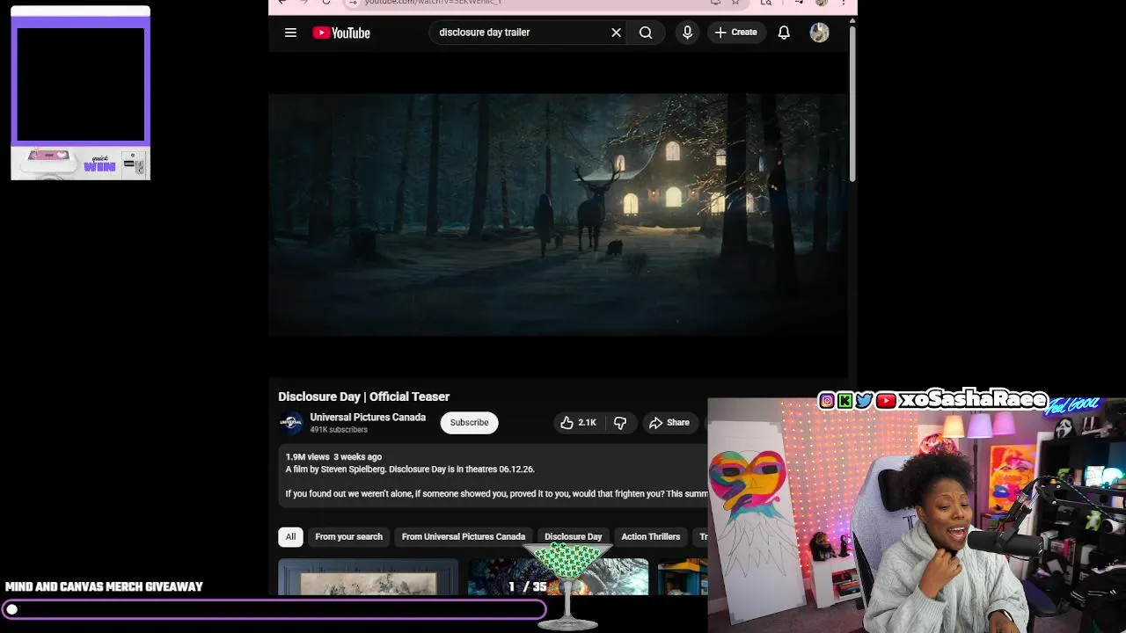Click the Instagram icon in stream overlay

[x=827, y=401]
